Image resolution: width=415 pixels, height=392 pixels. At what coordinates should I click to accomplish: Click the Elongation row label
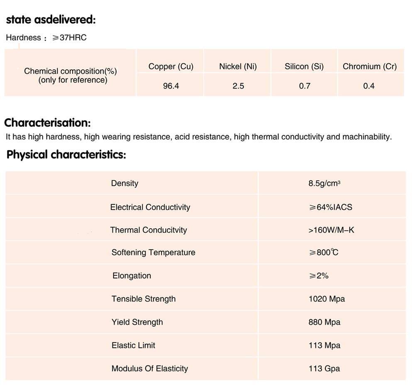132,276
